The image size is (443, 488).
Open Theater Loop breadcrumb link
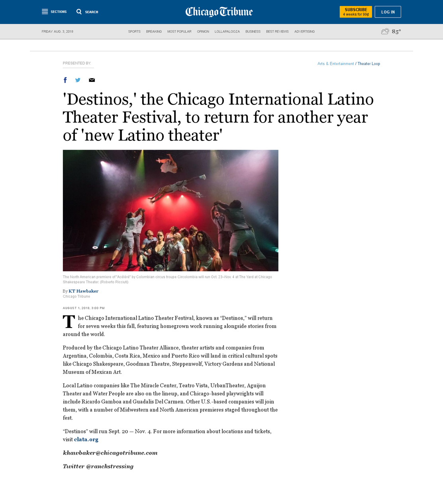coord(369,64)
